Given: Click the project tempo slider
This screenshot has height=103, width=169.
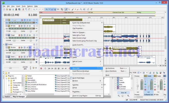Looking at the screenshot, I should click(x=10, y=68).
